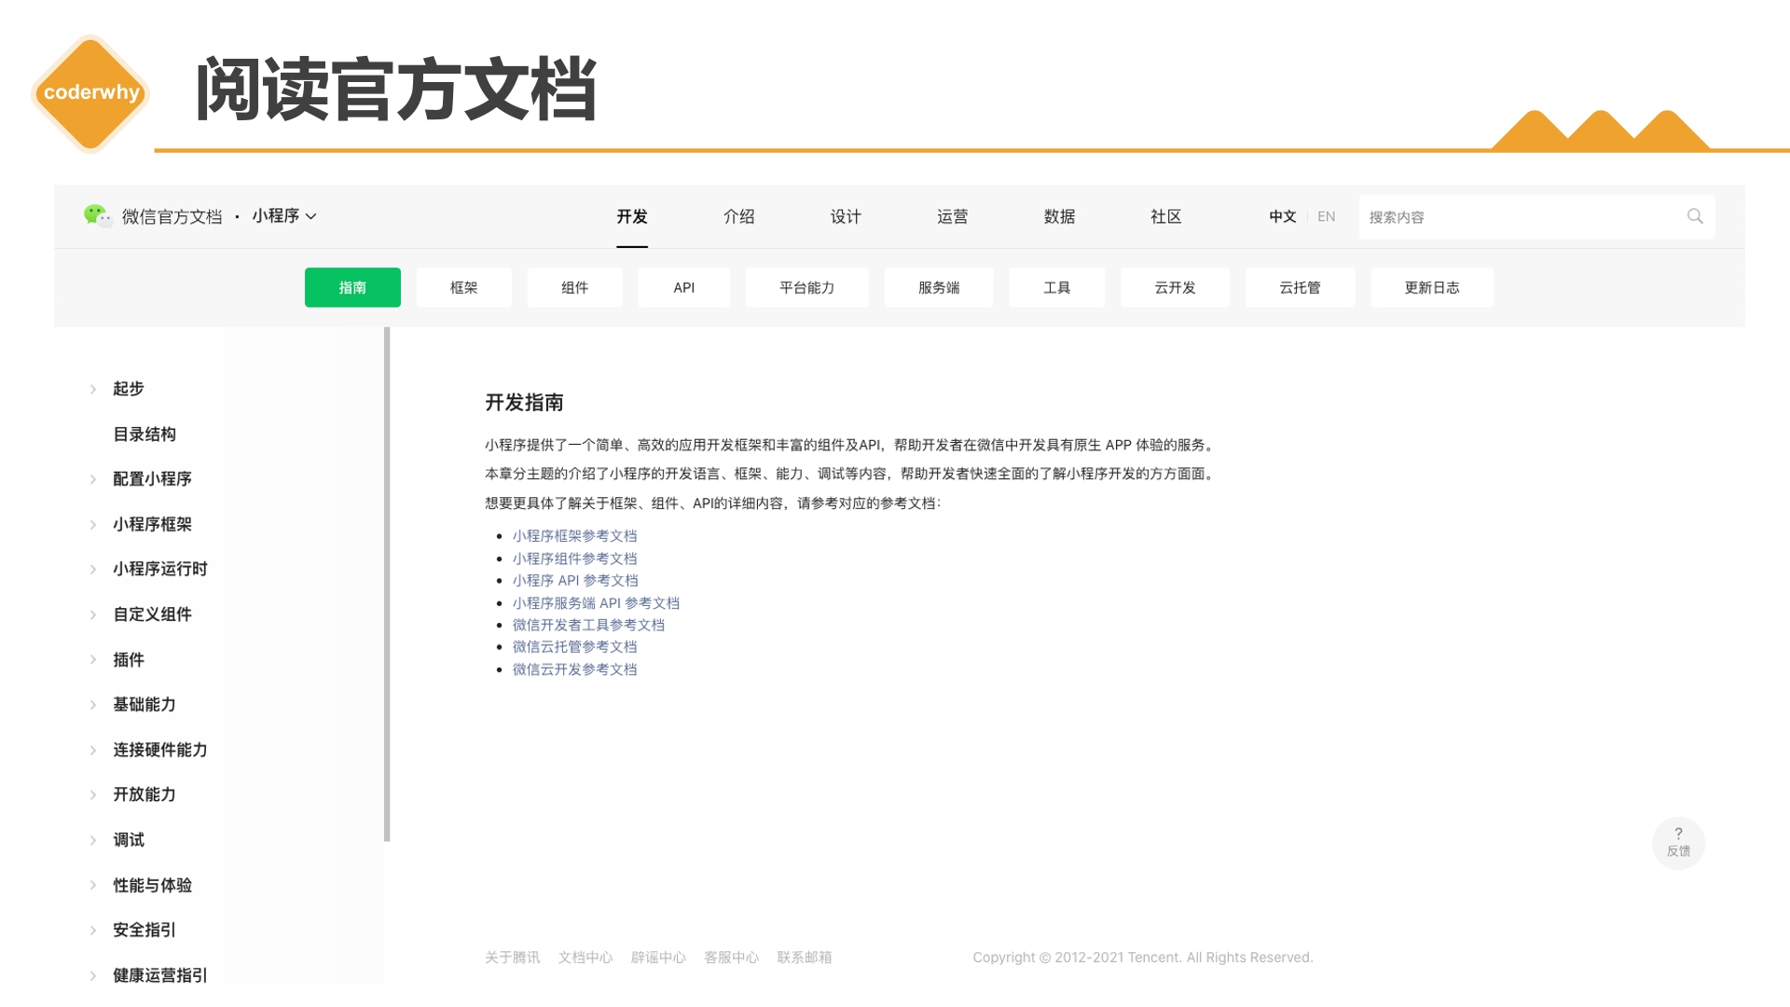Open the 云开发 sub-tab
The height and width of the screenshot is (1007, 1790).
click(x=1175, y=287)
